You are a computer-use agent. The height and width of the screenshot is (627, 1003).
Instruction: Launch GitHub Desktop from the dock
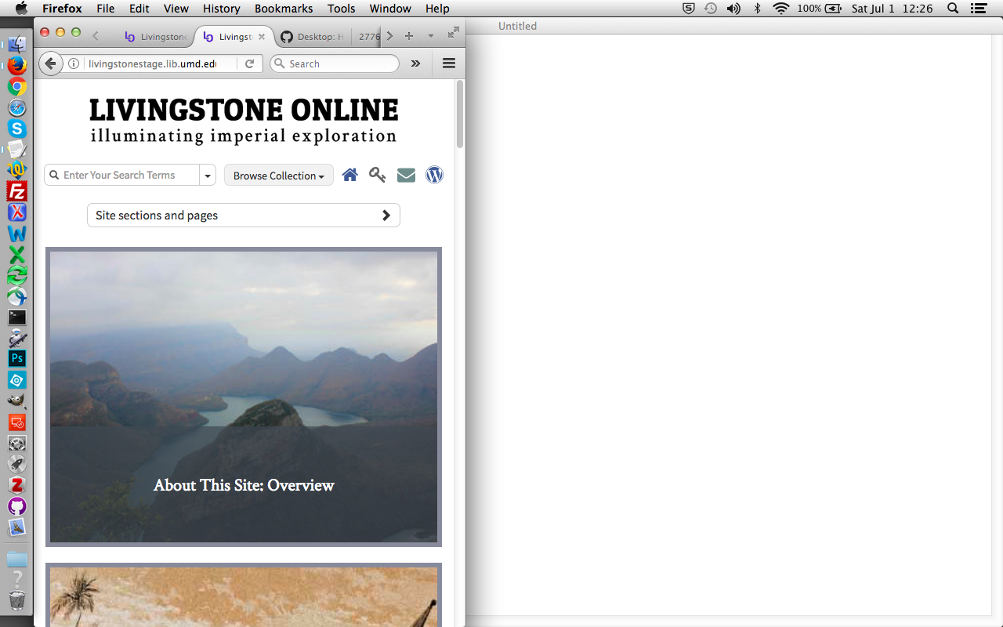pos(17,506)
